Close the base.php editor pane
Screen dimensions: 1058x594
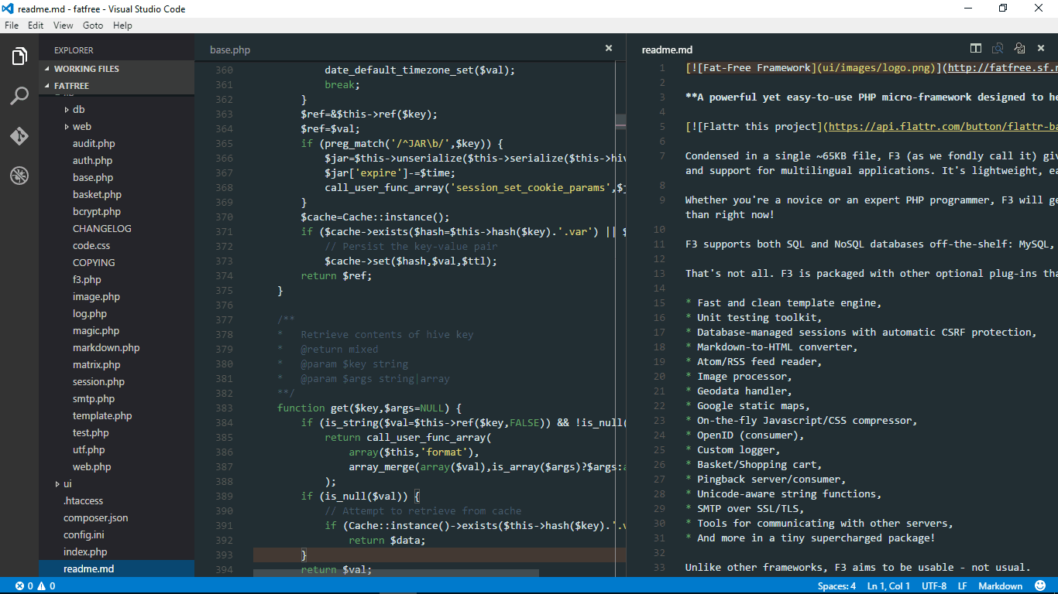(609, 48)
